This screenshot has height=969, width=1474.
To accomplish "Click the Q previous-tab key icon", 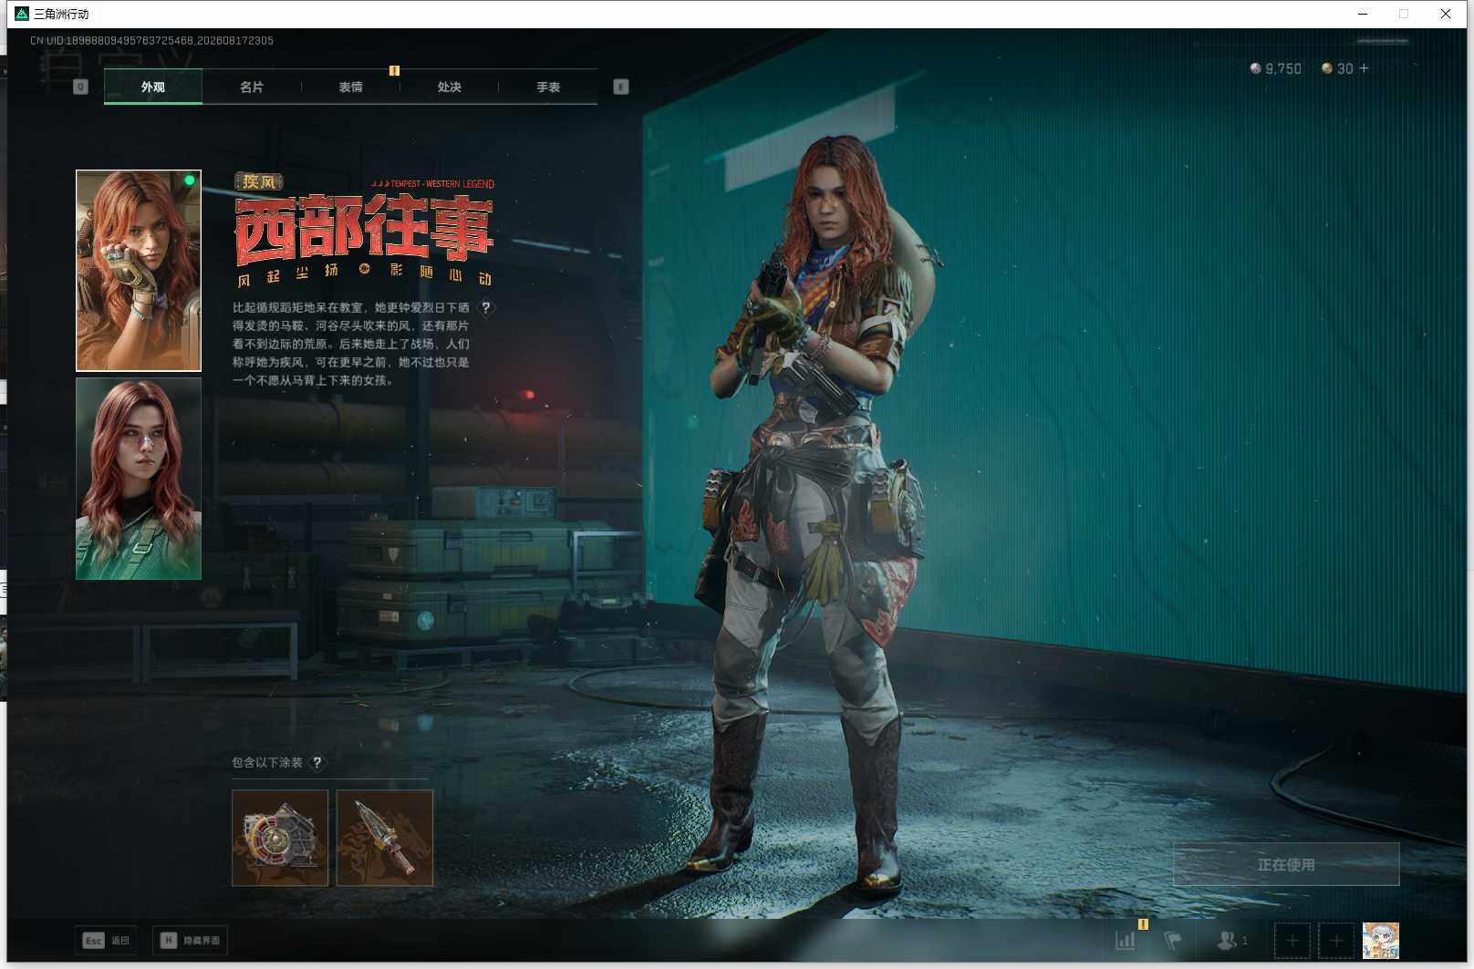I will pyautogui.click(x=80, y=87).
